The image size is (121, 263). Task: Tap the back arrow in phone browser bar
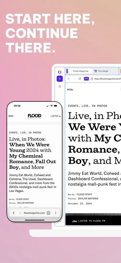click(x=14, y=213)
